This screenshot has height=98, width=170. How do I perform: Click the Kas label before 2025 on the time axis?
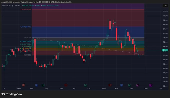tap(4, 89)
